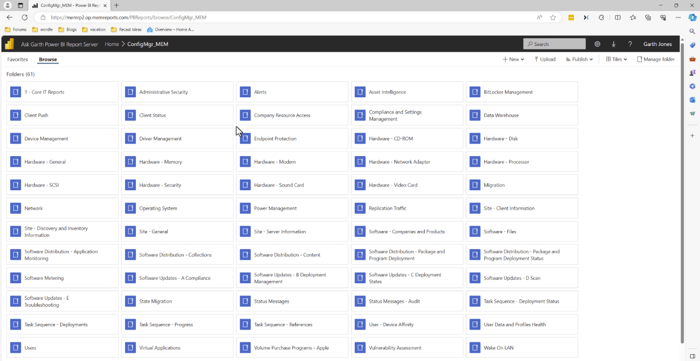700x361 pixels.
Task: Open the Vulnerability Assessment folder
Action: click(x=407, y=348)
